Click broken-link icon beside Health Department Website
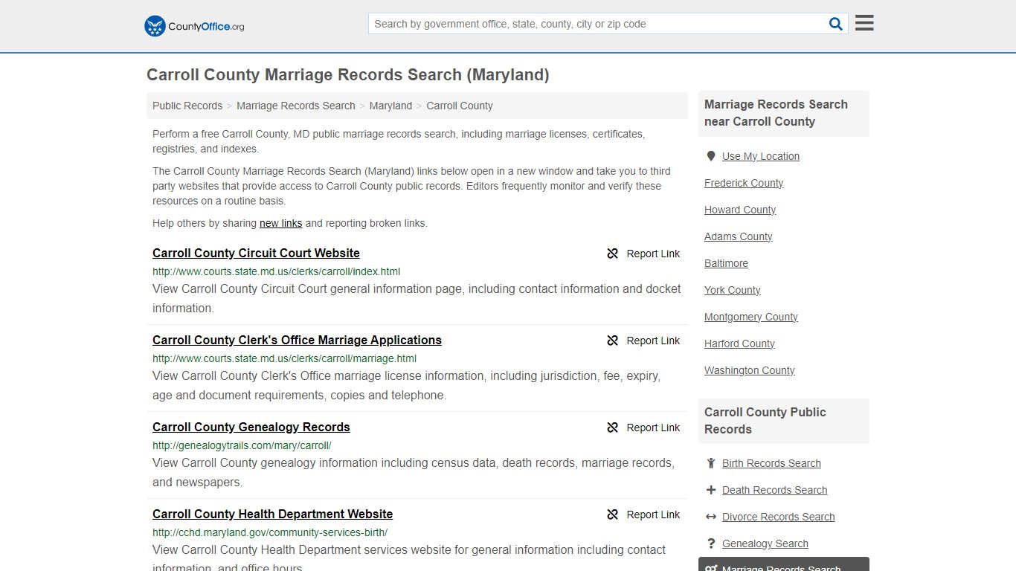 point(613,514)
